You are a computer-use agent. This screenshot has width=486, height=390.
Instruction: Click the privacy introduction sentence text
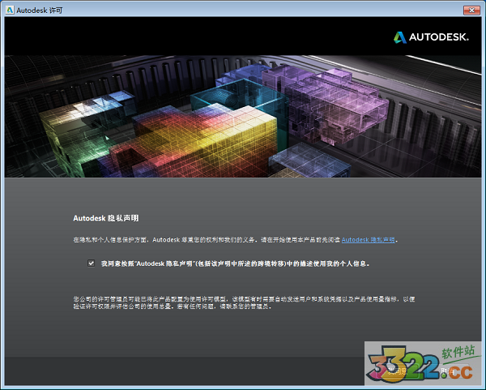pos(202,240)
